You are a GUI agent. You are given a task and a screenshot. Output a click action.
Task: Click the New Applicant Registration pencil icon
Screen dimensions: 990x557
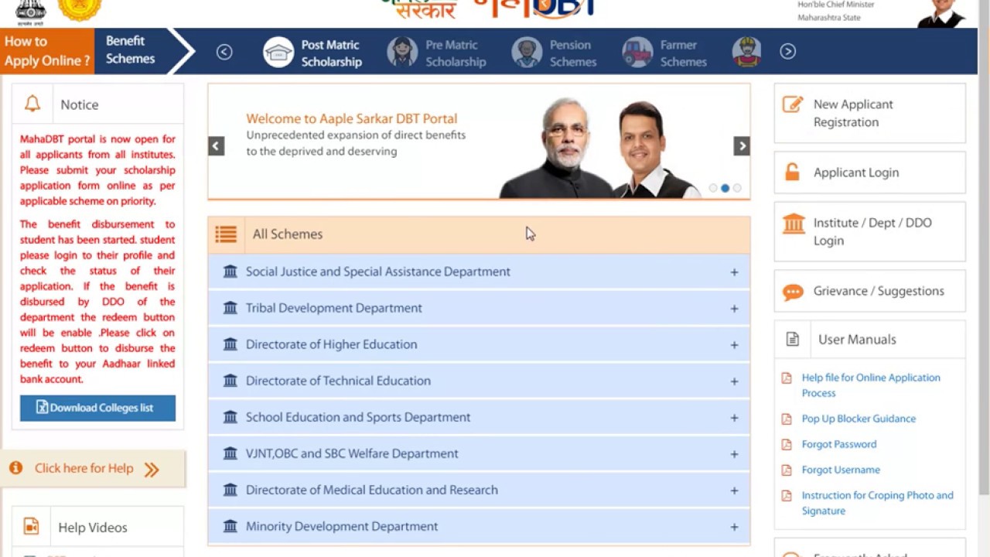[x=793, y=104]
